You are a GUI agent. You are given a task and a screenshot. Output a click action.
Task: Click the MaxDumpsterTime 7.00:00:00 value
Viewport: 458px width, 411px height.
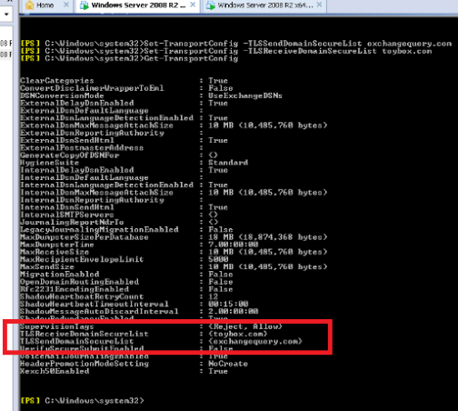pos(234,245)
